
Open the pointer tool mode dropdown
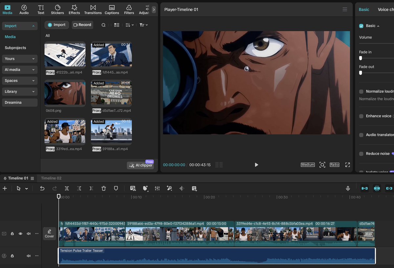coord(27,189)
